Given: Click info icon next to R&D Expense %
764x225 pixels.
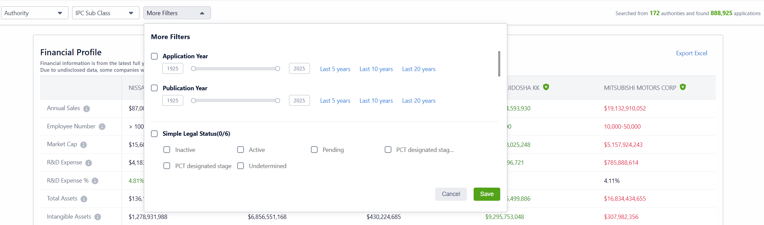Looking at the screenshot, I should click(95, 181).
